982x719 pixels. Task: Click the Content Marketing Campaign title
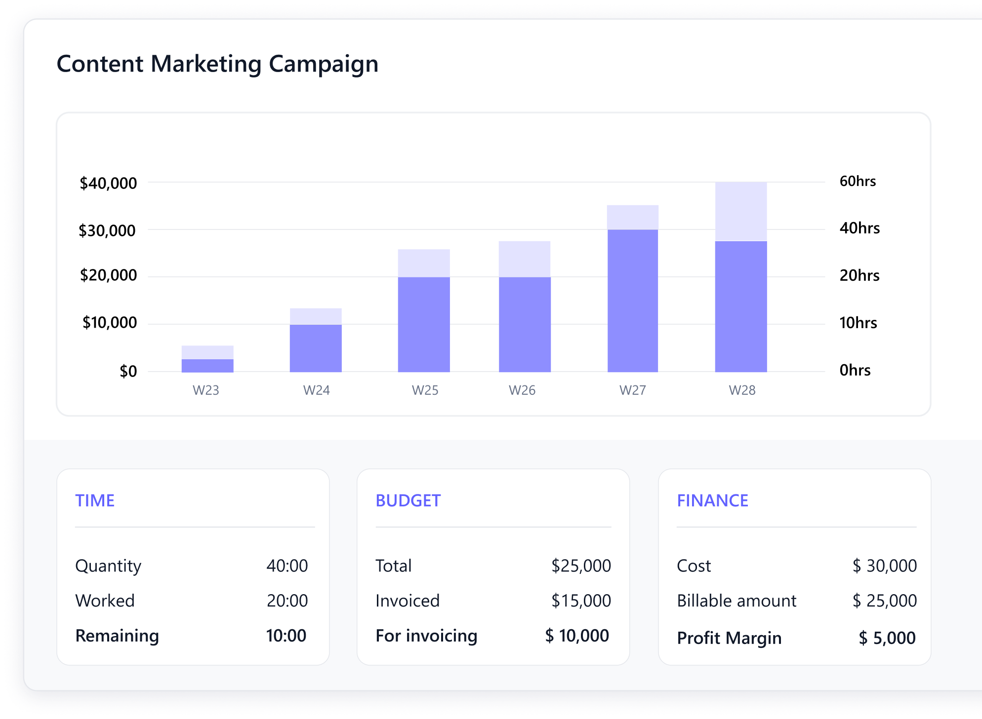[x=217, y=64]
